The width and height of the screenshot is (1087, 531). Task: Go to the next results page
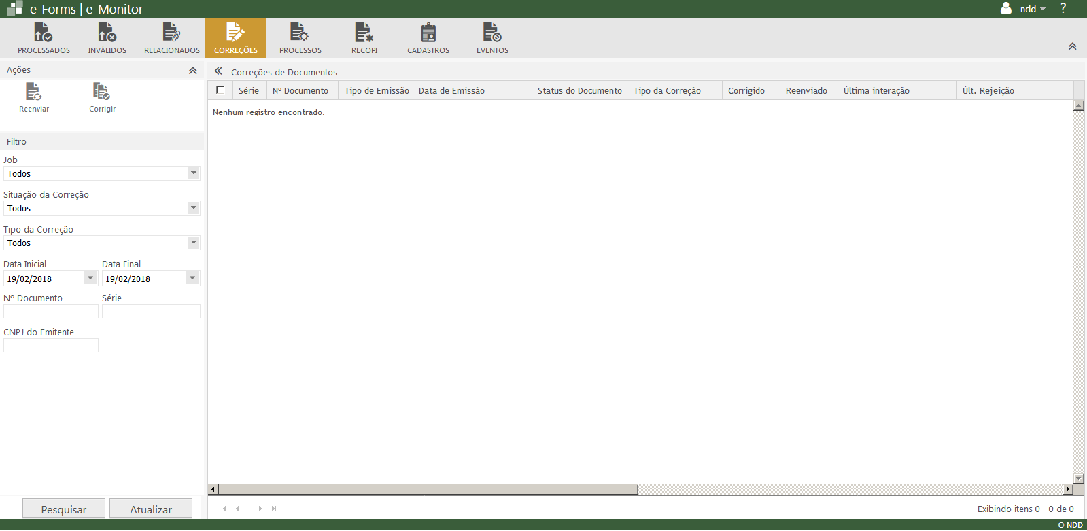tap(260, 509)
